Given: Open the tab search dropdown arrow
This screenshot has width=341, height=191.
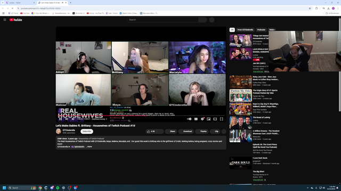Looking at the screenshot, I should tap(3, 3).
